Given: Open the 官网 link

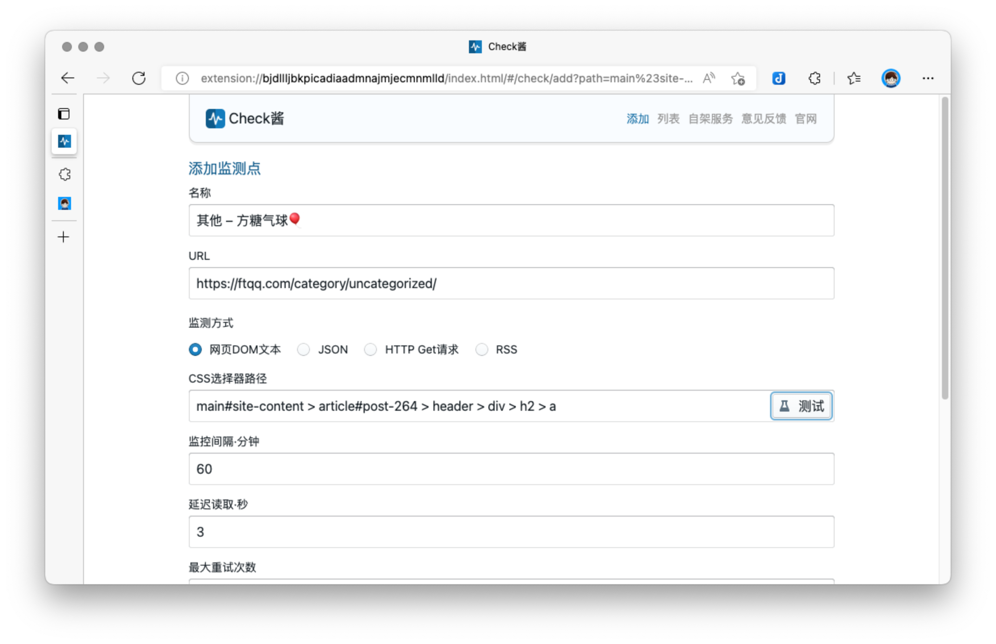Looking at the screenshot, I should (806, 119).
